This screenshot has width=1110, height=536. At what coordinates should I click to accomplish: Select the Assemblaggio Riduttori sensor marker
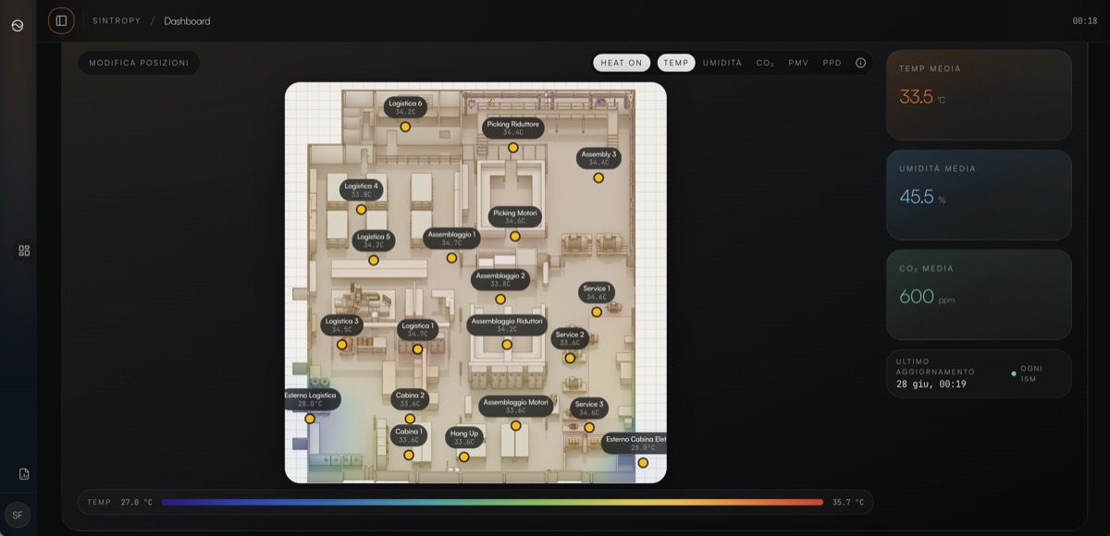tap(507, 345)
